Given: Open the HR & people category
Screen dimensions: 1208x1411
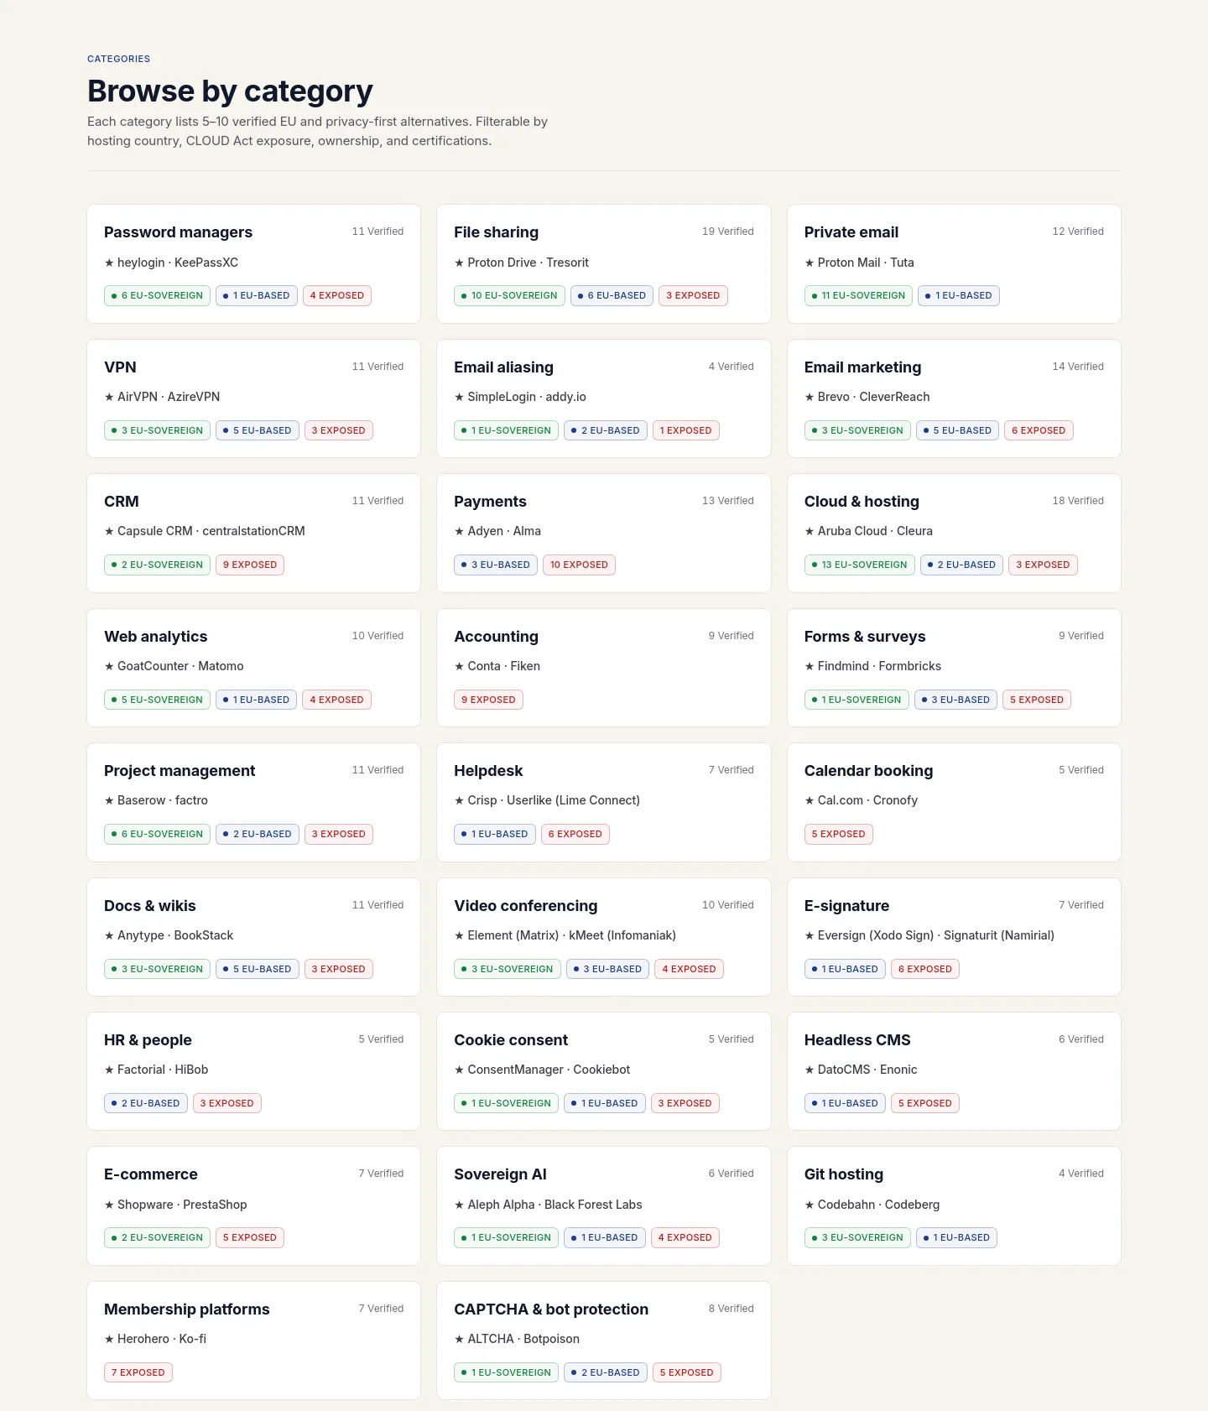Looking at the screenshot, I should [x=253, y=1071].
